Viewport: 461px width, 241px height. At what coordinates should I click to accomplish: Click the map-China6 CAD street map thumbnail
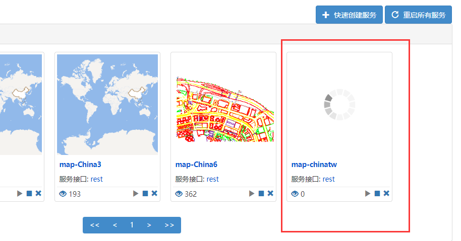tap(225, 109)
